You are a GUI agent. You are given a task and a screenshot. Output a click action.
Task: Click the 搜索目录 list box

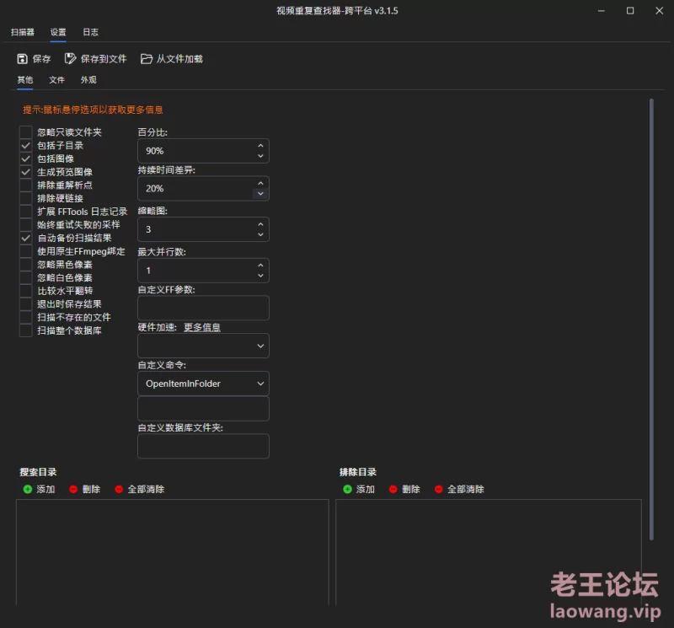[x=173, y=552]
